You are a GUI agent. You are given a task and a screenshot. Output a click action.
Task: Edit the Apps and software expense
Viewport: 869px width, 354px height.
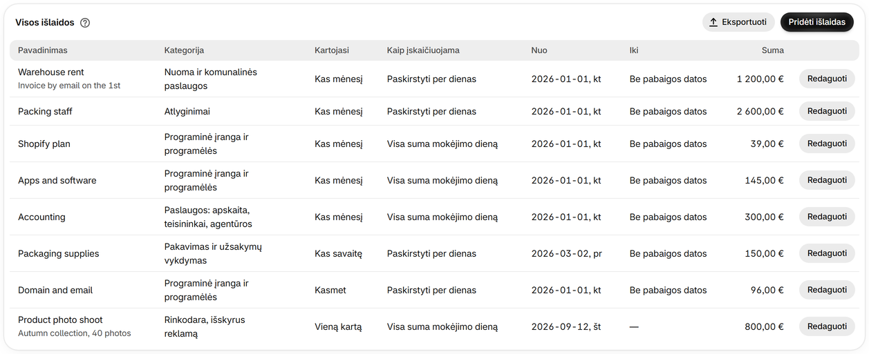coord(827,180)
